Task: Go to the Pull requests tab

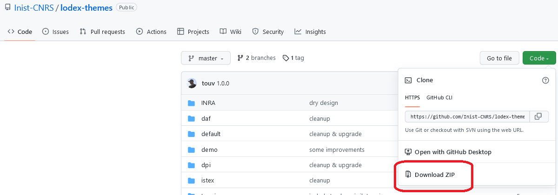Action: tap(102, 32)
